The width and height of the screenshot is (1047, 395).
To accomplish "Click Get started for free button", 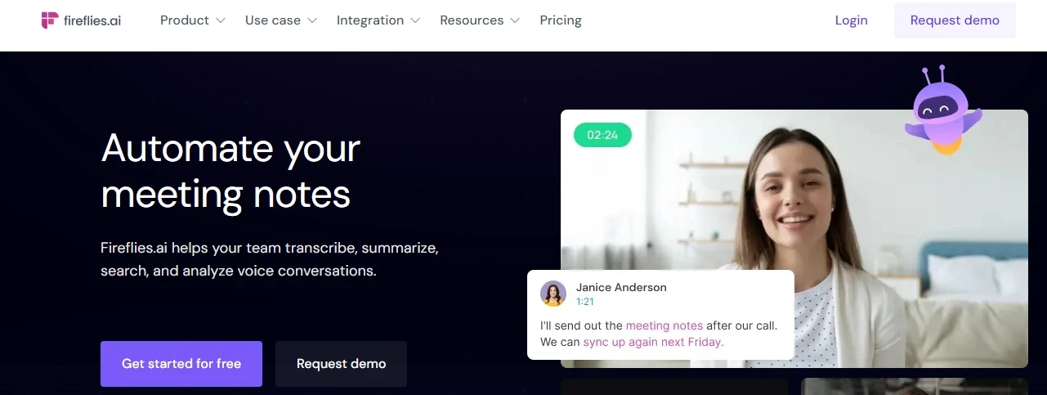I will coord(181,364).
